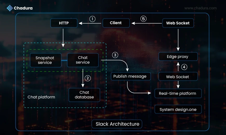Click the Snapshot service box

pyautogui.click(x=45, y=60)
